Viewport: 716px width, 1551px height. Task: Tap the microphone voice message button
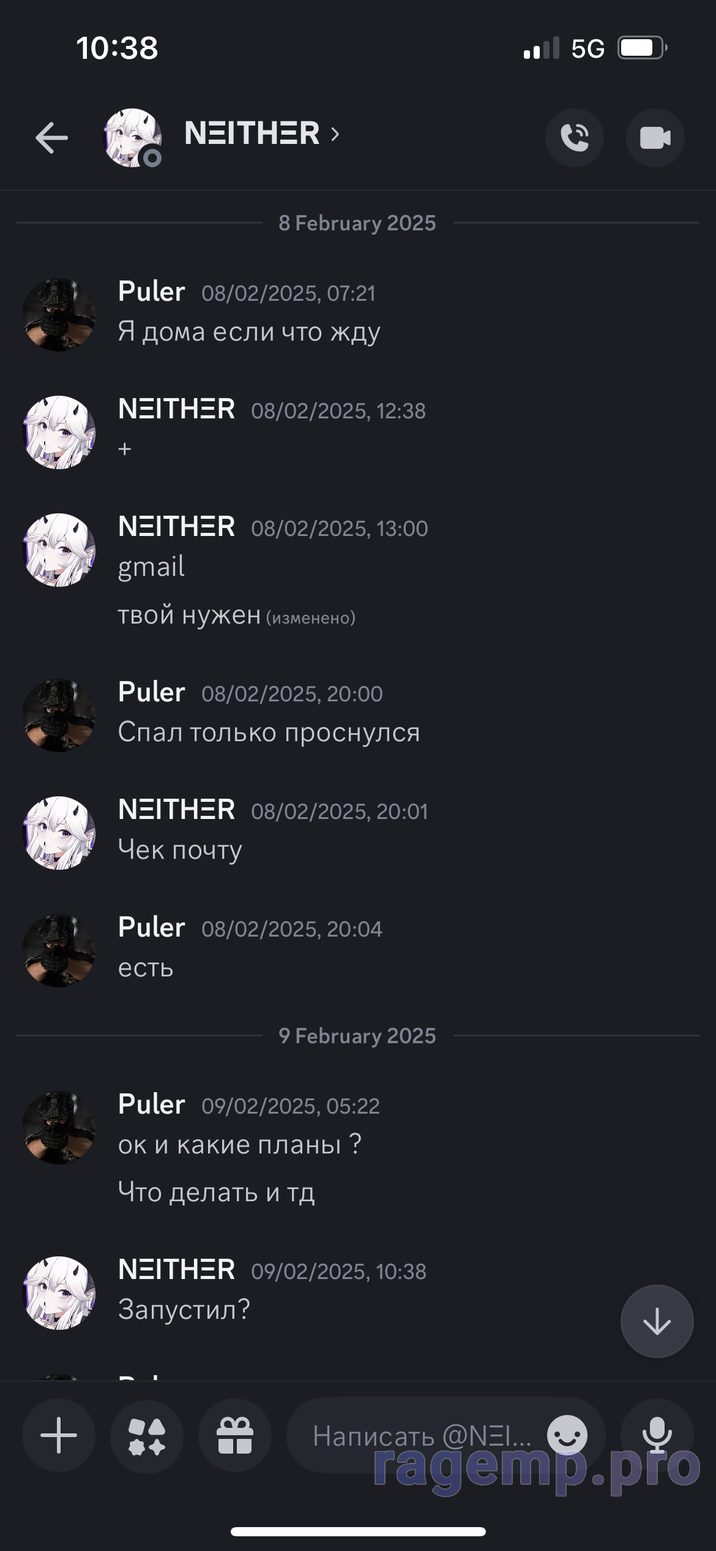(x=657, y=1435)
